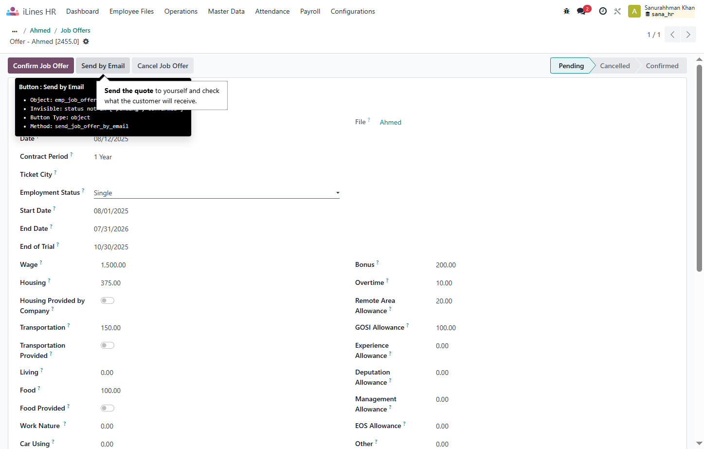This screenshot has width=704, height=449.
Task: Open chat messages with 2 notifications
Action: (583, 11)
